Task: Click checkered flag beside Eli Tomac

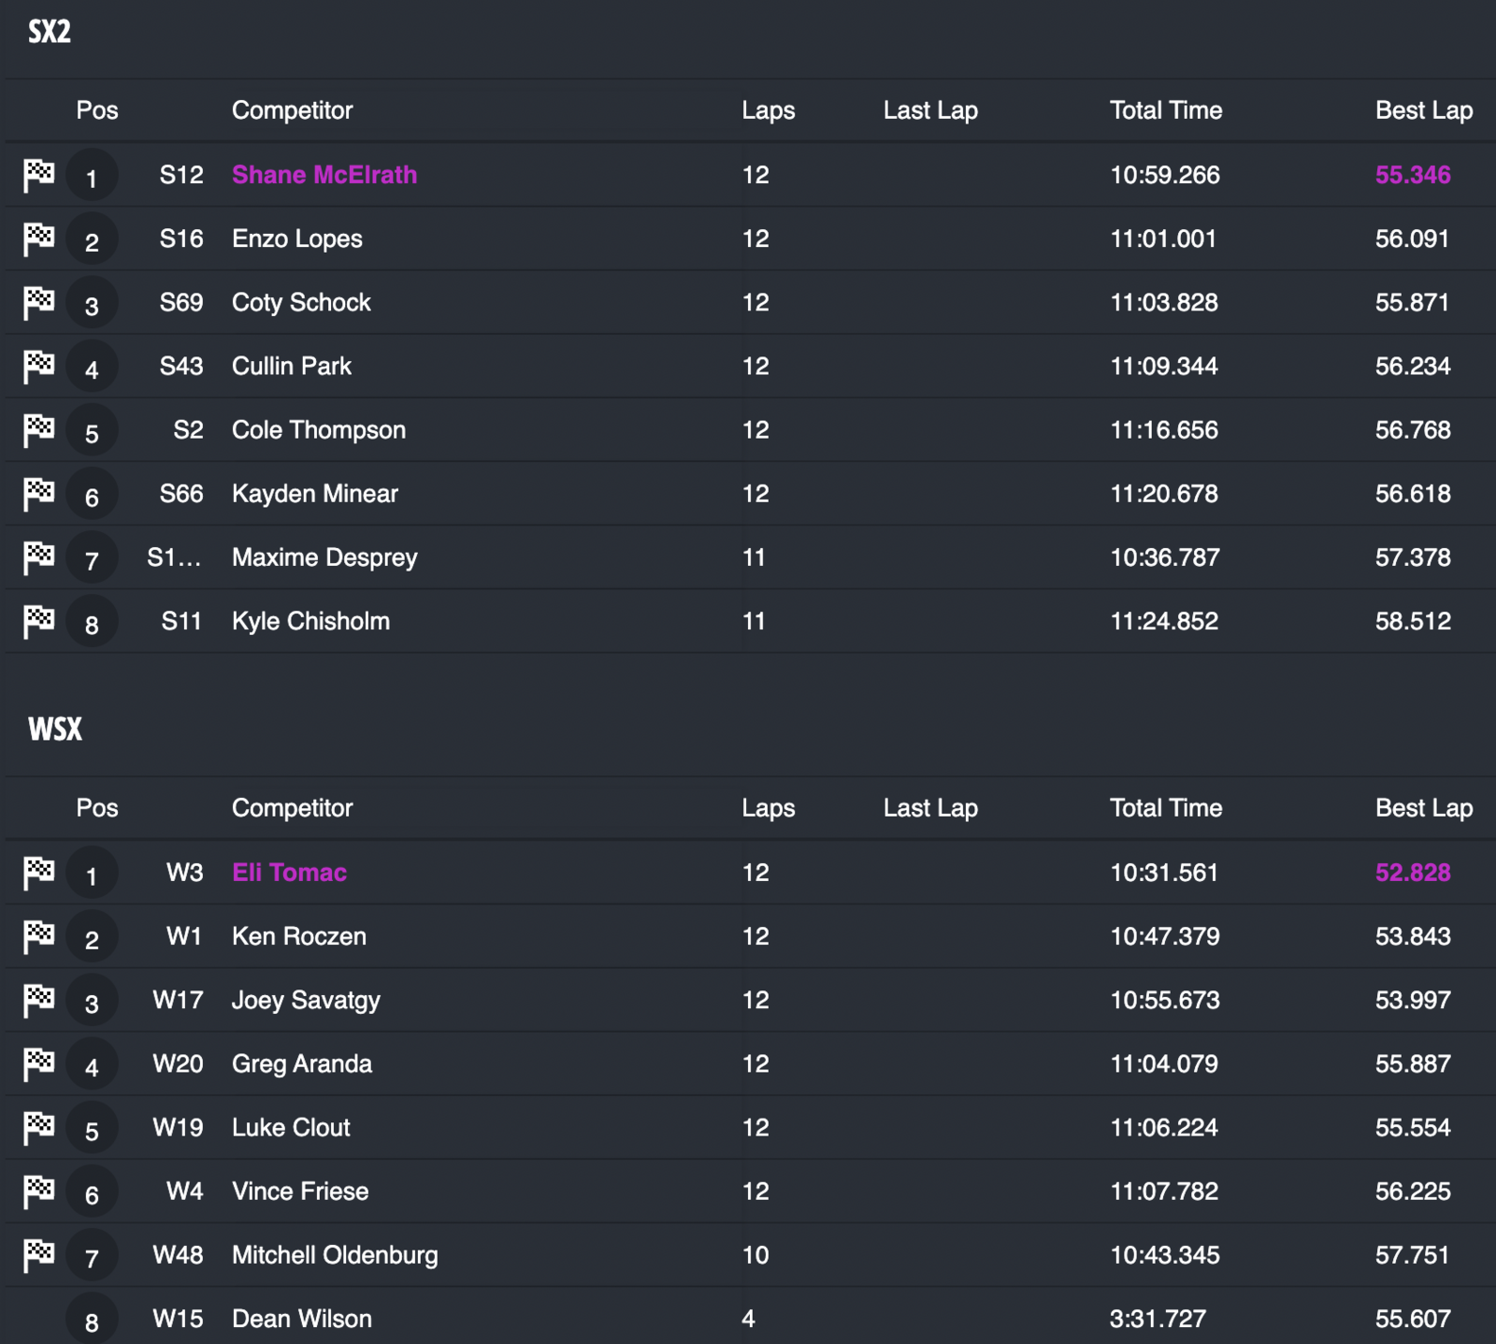Action: [38, 873]
